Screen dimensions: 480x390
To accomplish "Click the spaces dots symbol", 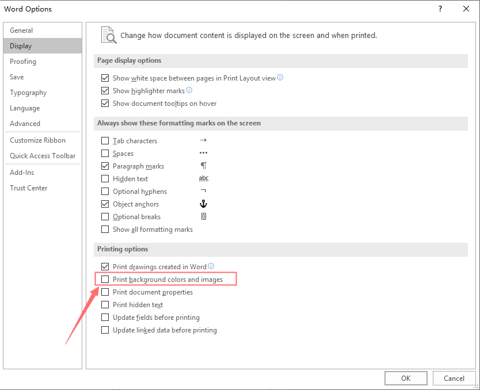I will coord(203,152).
